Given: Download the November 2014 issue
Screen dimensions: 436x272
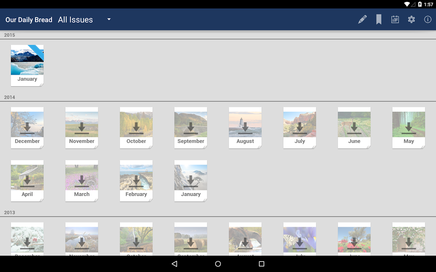Looking at the screenshot, I should click(x=82, y=128).
